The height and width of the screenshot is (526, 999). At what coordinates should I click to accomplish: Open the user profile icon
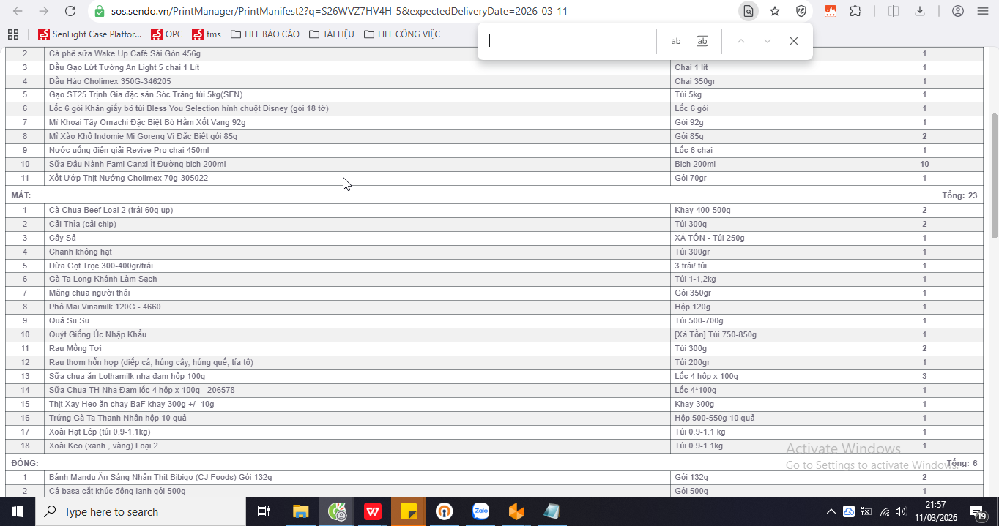(957, 11)
